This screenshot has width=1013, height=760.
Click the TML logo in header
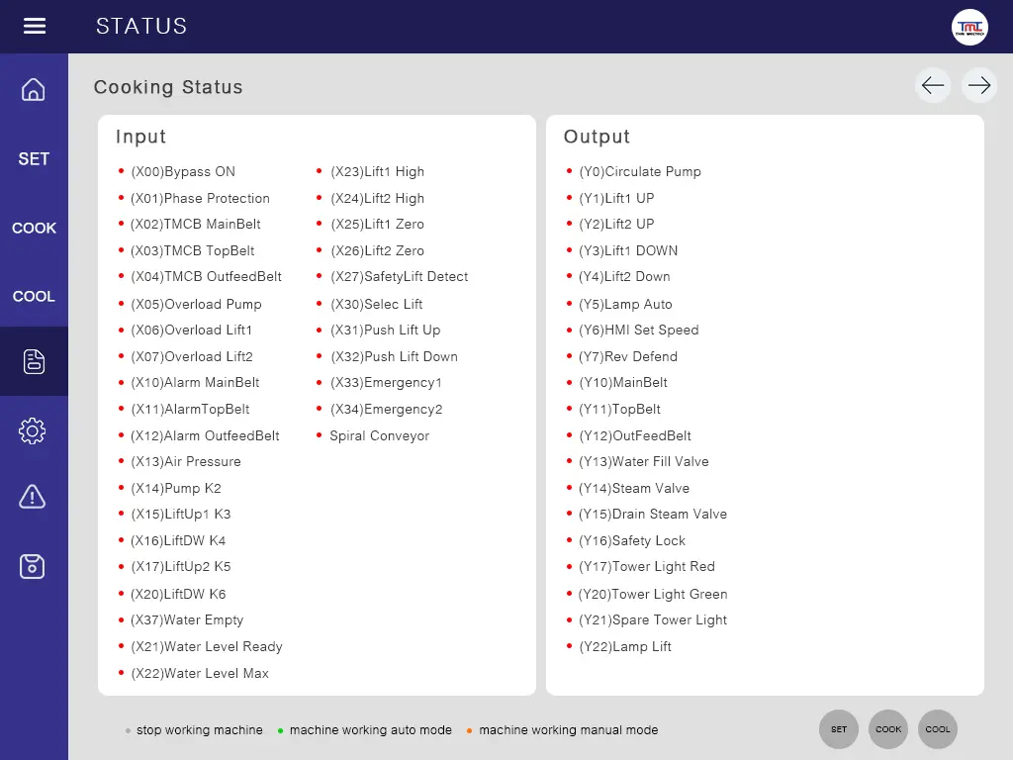click(x=969, y=27)
